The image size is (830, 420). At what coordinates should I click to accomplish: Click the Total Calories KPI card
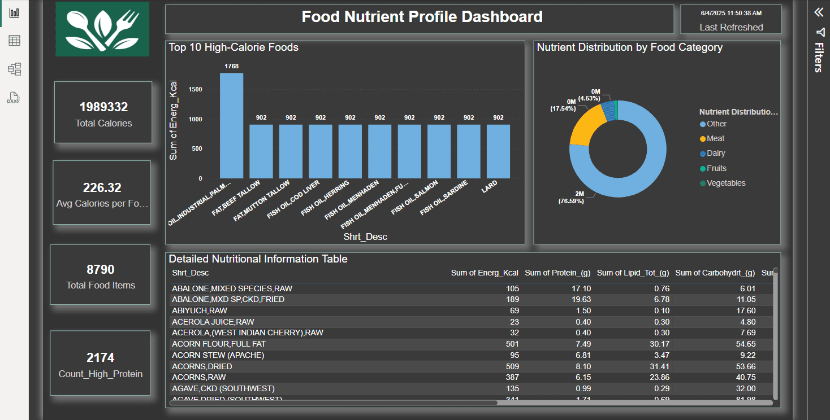pos(102,112)
